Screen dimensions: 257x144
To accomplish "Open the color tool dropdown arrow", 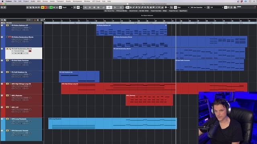I will [x=168, y=7].
